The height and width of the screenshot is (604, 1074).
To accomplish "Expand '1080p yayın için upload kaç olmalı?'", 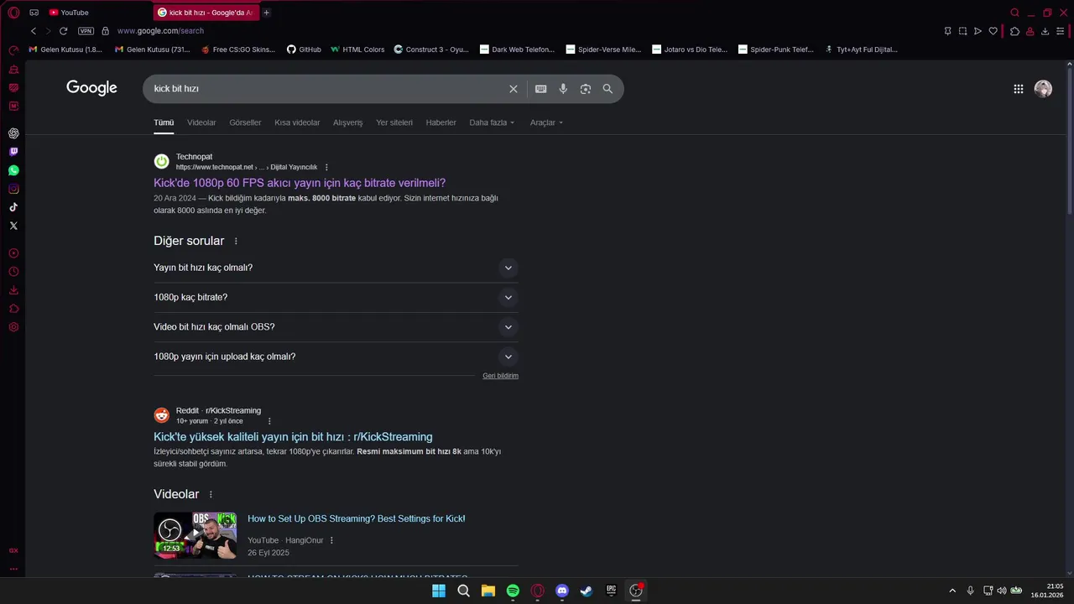I will 336,357.
